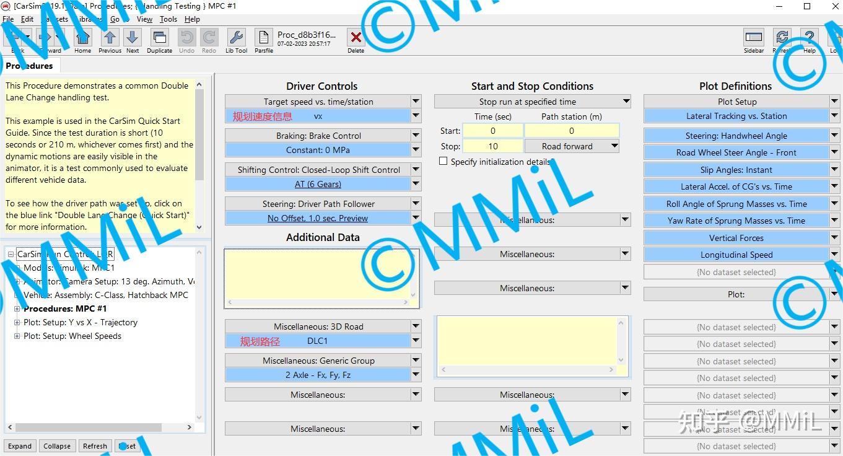The width and height of the screenshot is (843, 456).
Task: Open the vx speed dataset link
Action: click(318, 116)
